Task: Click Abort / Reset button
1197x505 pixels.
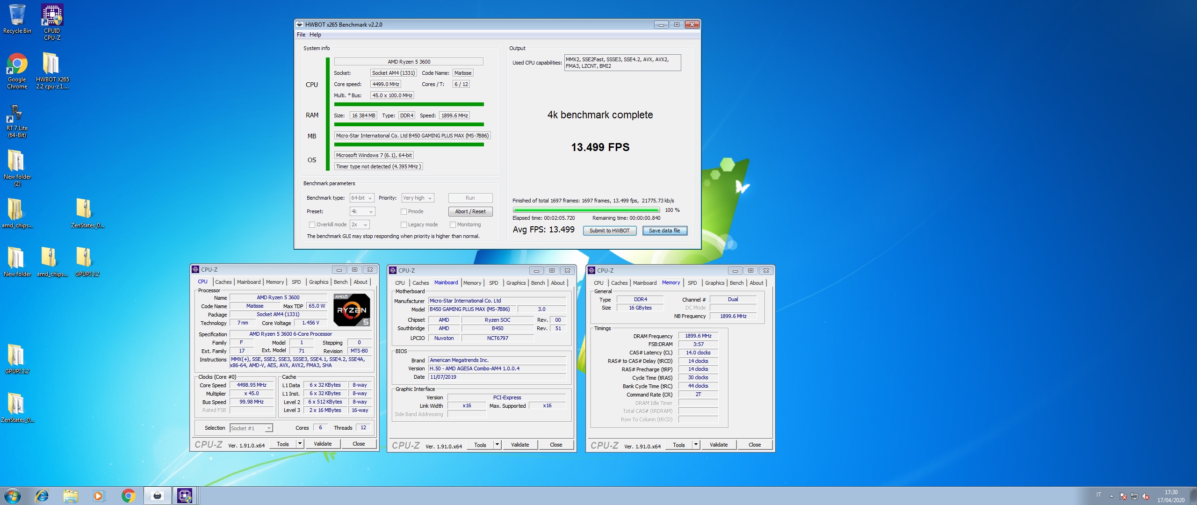Action: pos(470,211)
